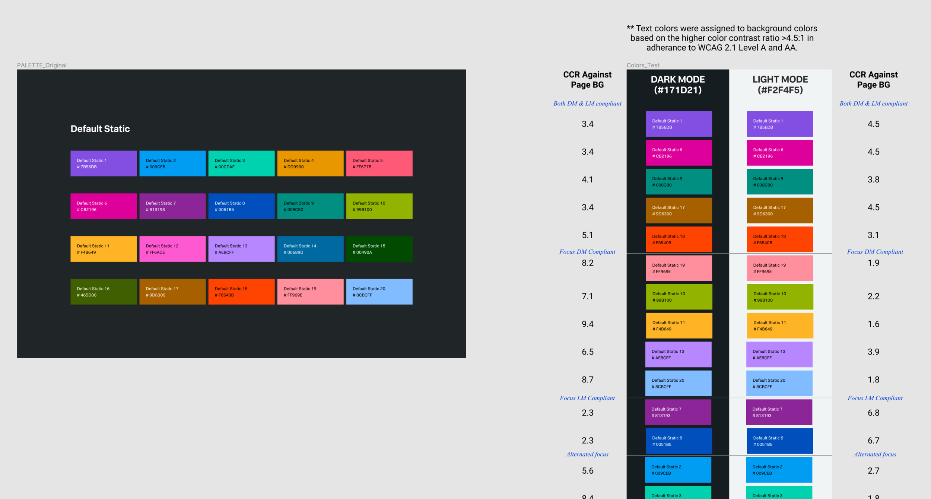This screenshot has height=499, width=931.
Task: Click the left CCR Against Page BG heading
Action: pos(587,80)
